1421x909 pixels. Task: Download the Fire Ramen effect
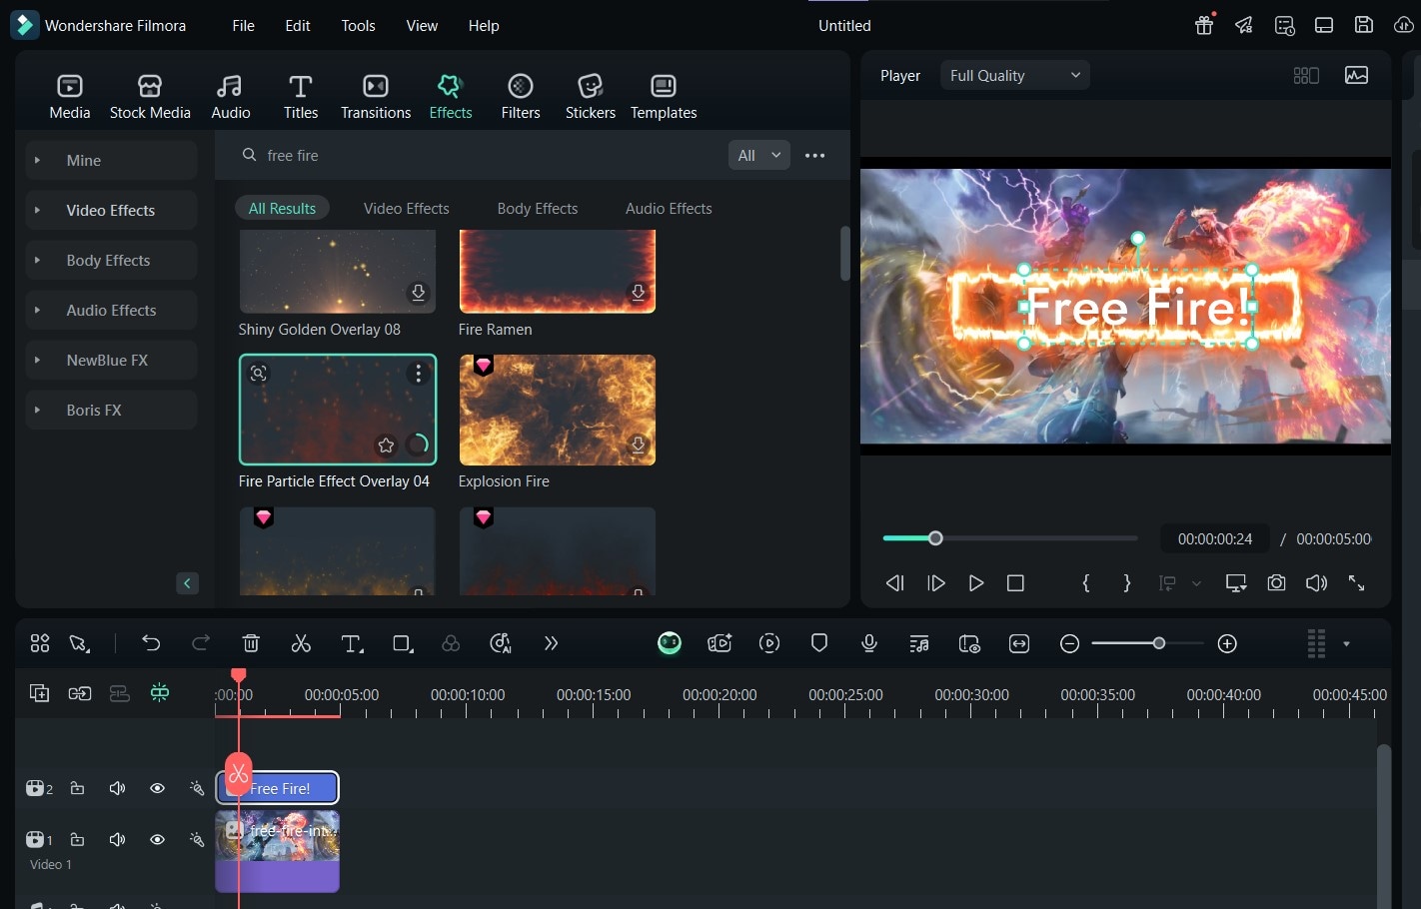coord(638,292)
